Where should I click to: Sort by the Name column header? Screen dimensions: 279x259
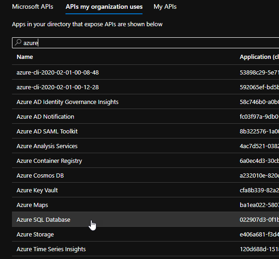25,57
